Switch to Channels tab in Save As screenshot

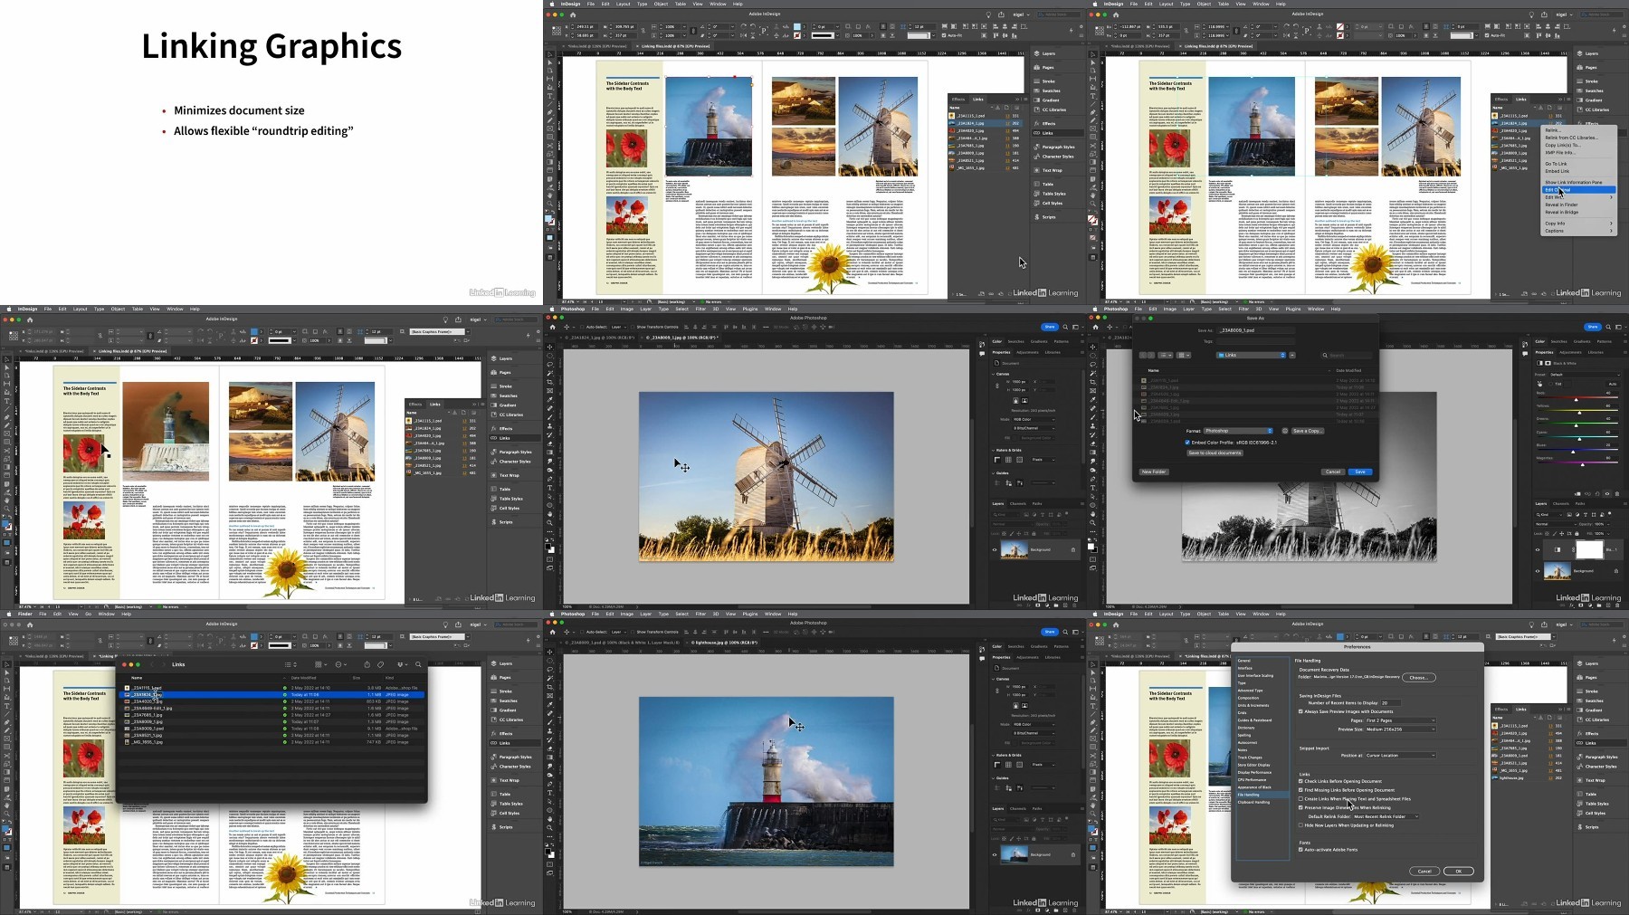click(1561, 503)
